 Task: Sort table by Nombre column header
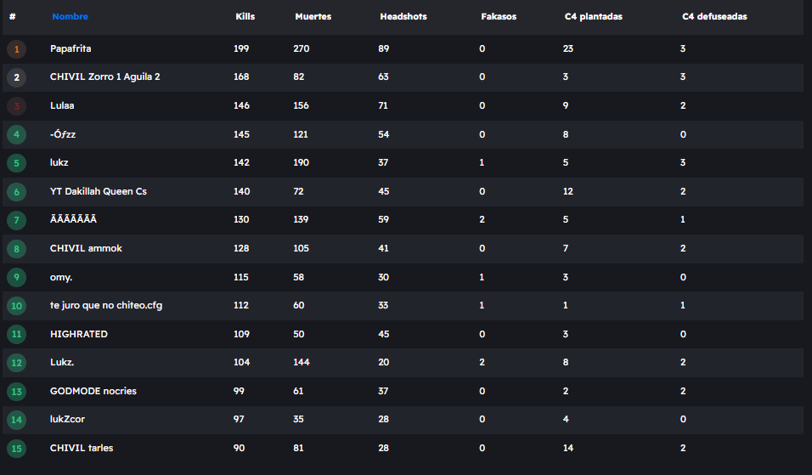click(70, 17)
